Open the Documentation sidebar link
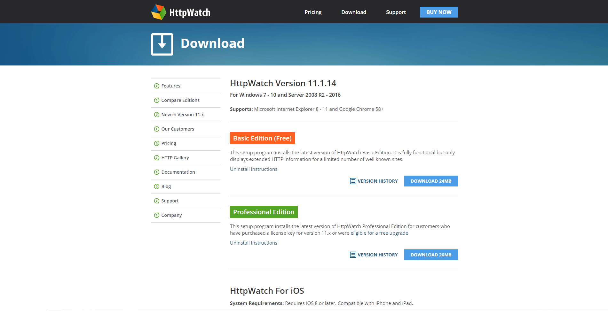 (178, 172)
